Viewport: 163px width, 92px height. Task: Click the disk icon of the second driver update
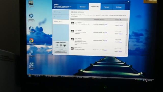72,31
